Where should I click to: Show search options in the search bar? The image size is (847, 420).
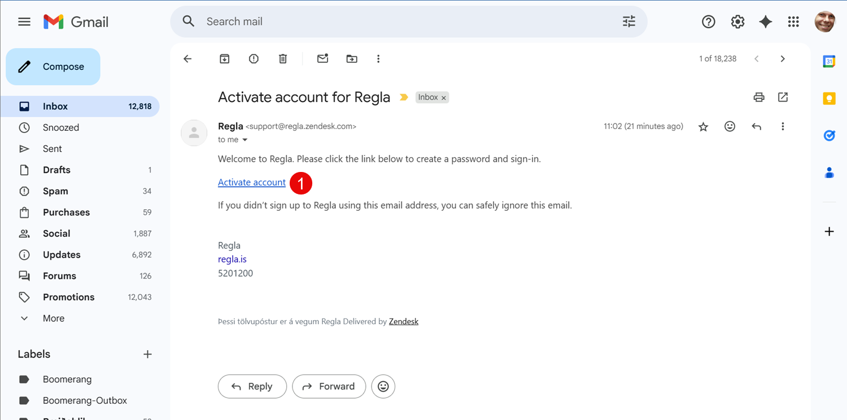[628, 22]
